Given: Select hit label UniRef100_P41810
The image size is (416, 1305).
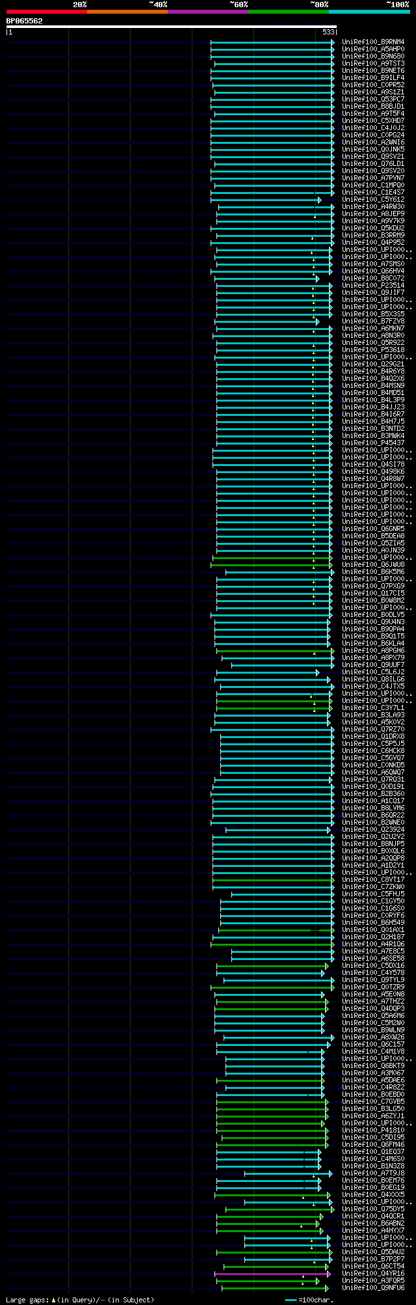Looking at the screenshot, I should (x=373, y=1131).
